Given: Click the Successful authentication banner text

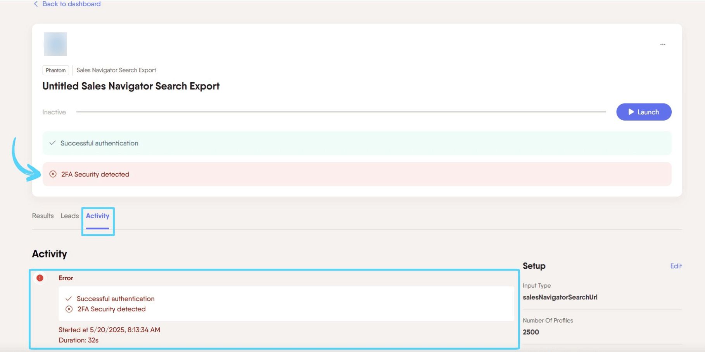Looking at the screenshot, I should 99,143.
